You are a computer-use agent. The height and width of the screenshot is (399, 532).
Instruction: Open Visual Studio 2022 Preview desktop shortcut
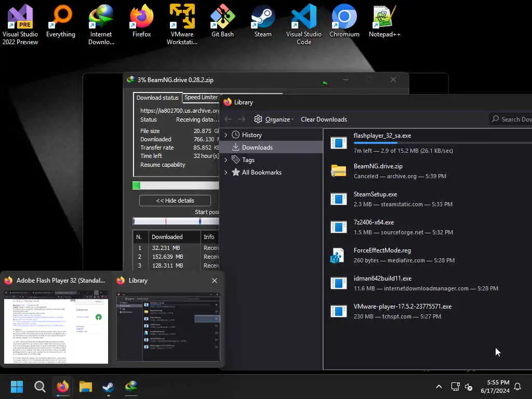[20, 24]
